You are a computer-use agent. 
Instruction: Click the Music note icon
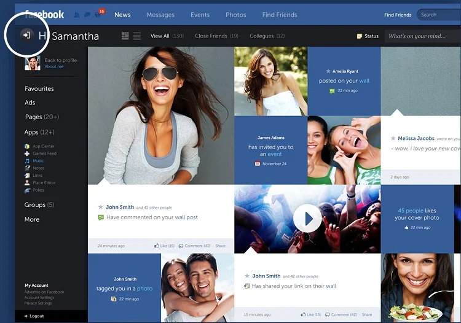[x=27, y=161]
